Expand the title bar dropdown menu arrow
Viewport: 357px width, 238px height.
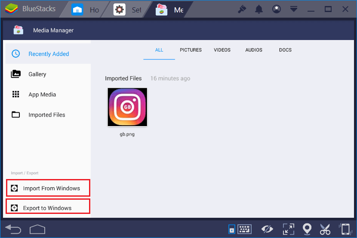point(294,9)
